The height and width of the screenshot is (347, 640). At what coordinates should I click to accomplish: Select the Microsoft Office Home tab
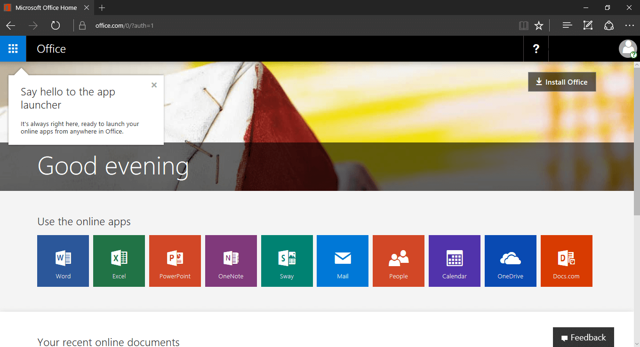[46, 8]
